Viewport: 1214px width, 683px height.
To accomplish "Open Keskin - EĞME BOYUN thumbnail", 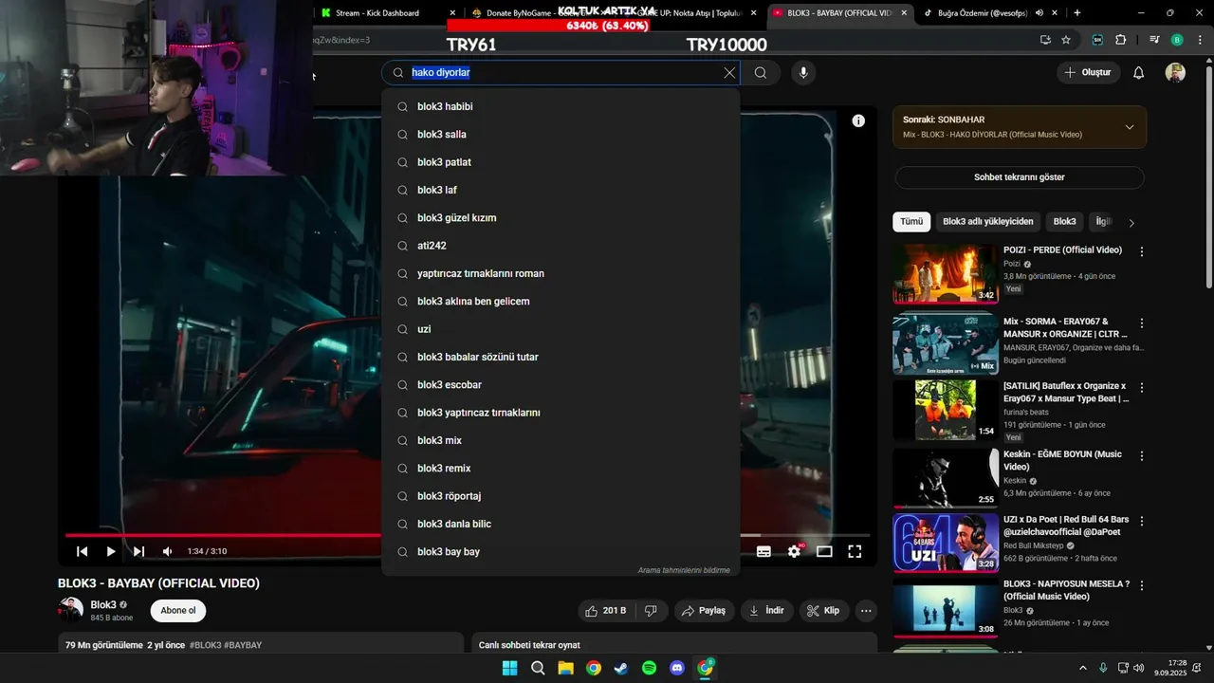I will coord(945,477).
